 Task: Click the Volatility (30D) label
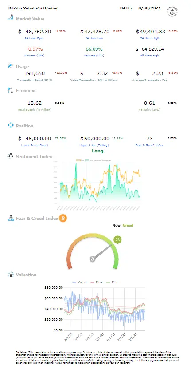click(x=149, y=110)
